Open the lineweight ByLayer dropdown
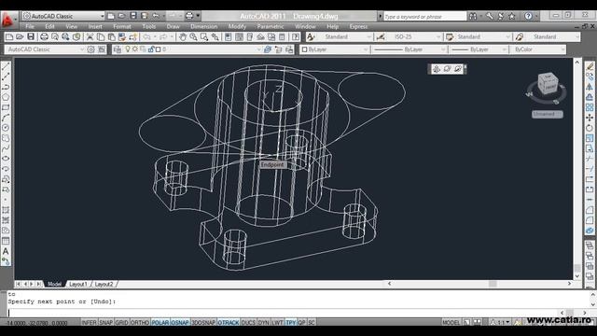 pyautogui.click(x=479, y=49)
